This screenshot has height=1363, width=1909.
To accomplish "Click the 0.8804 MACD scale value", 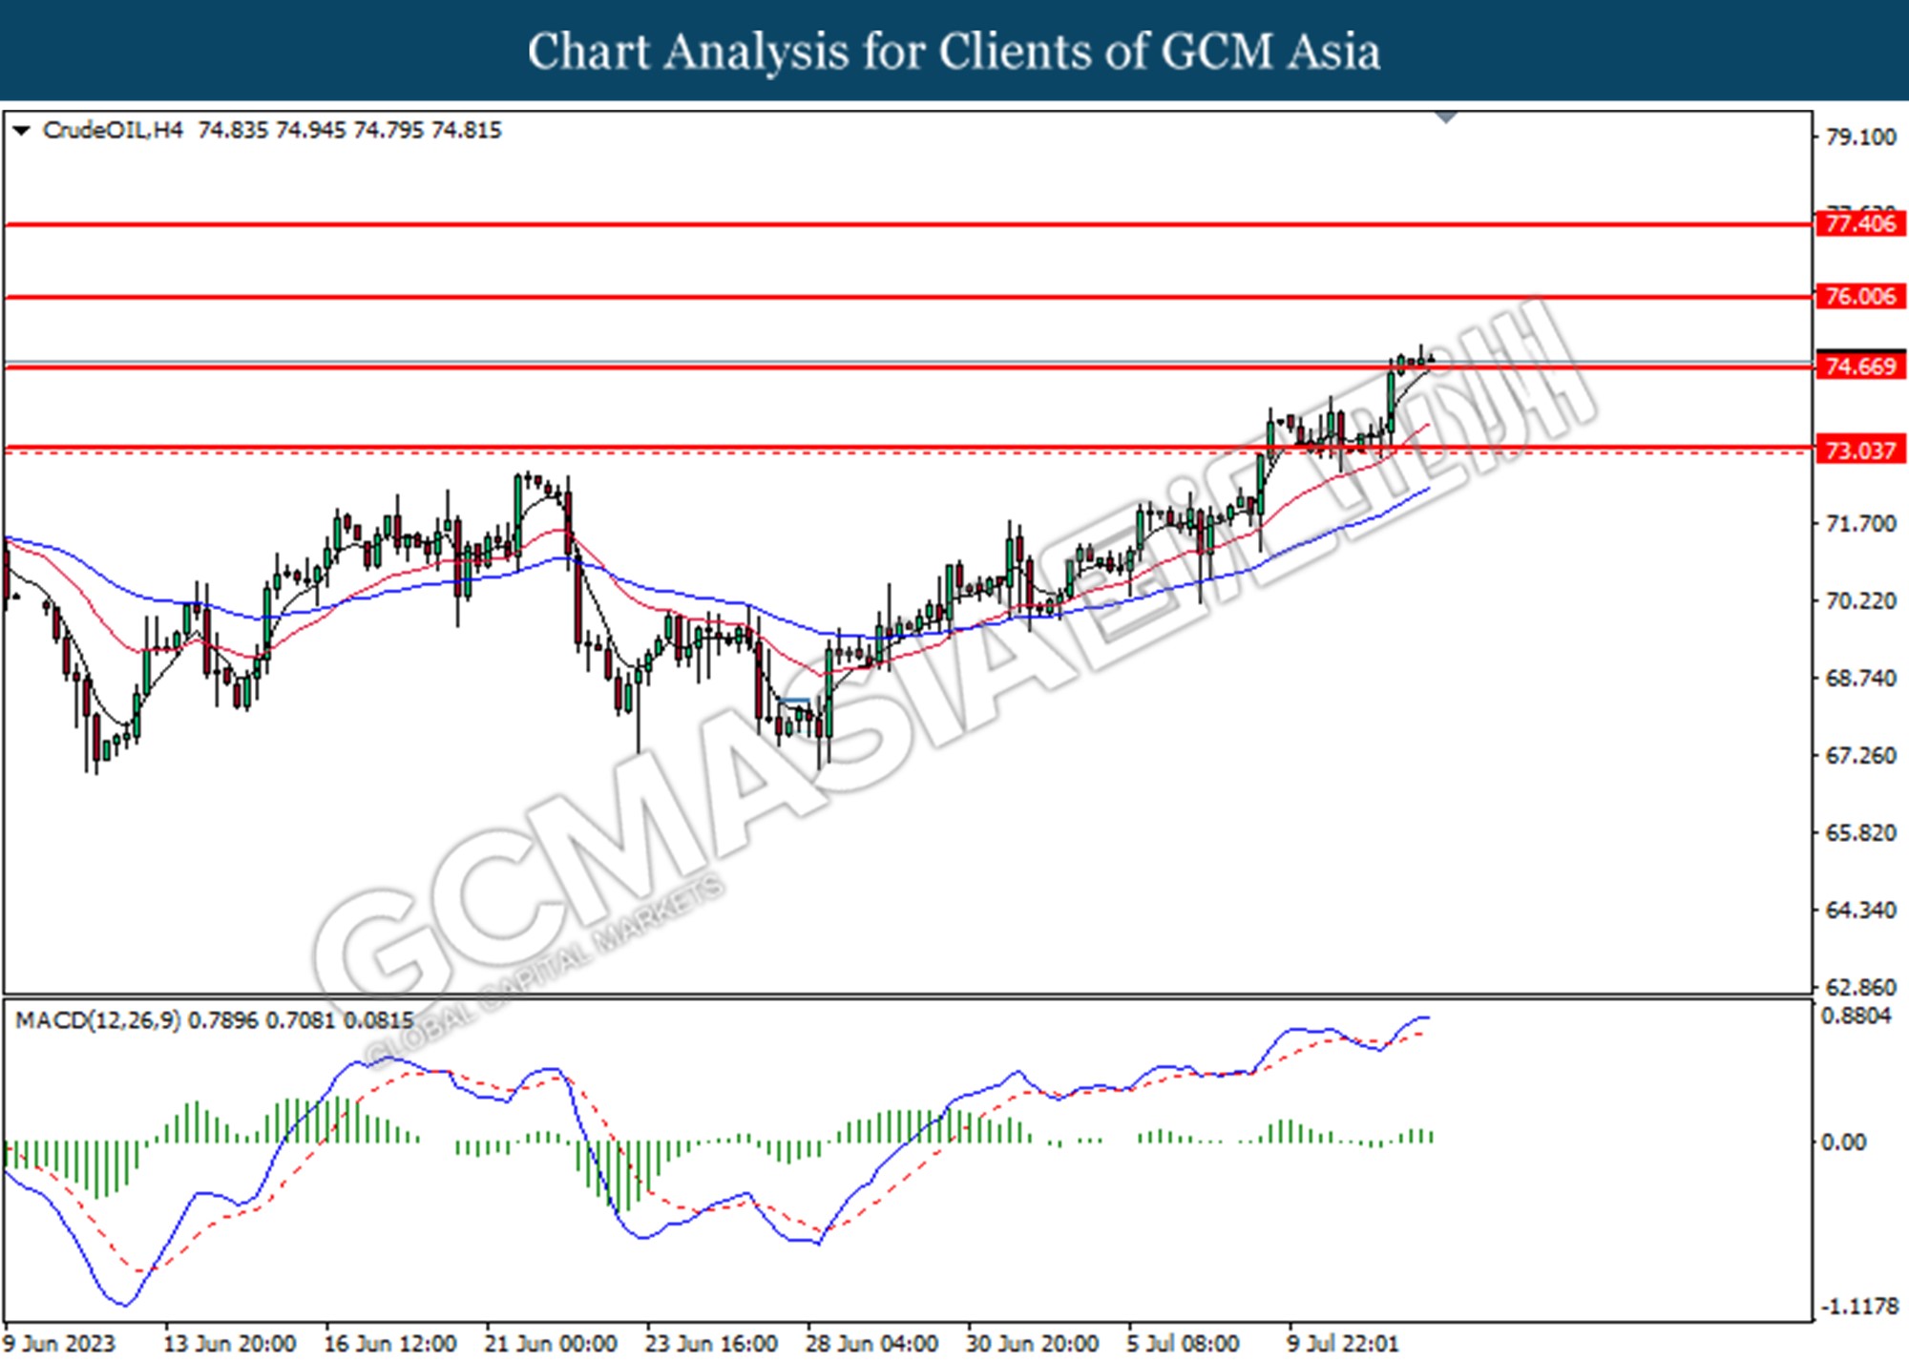I will [x=1856, y=1016].
